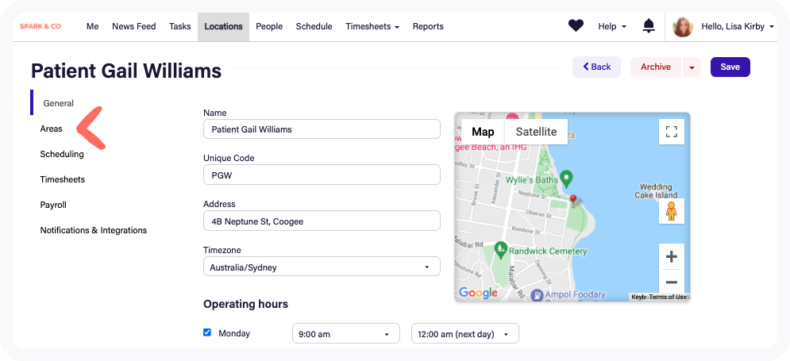
Task: Zoom out on the map
Action: [671, 282]
